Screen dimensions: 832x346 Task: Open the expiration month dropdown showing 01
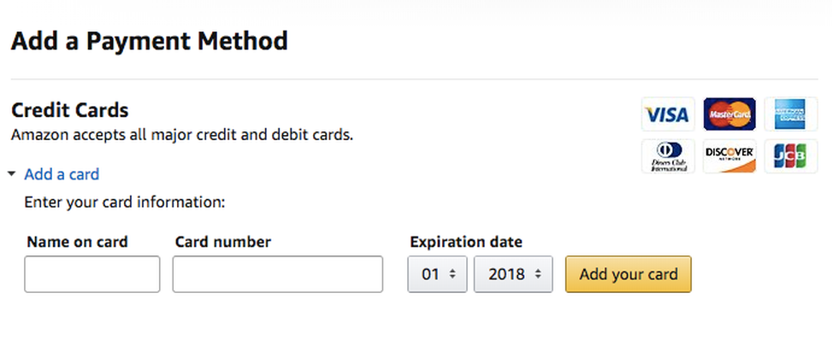click(437, 274)
